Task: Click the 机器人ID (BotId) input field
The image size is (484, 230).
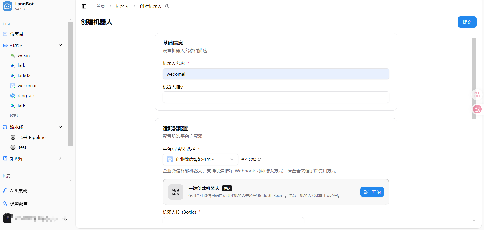Action: pos(233,220)
